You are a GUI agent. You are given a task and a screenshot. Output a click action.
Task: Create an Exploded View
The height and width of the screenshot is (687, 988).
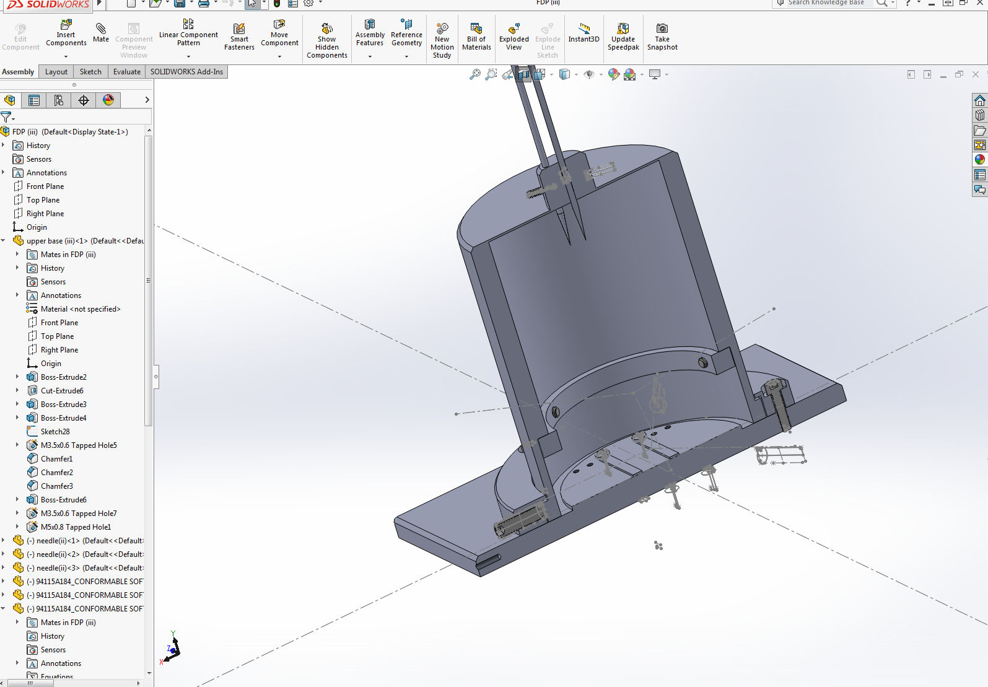coord(514,37)
